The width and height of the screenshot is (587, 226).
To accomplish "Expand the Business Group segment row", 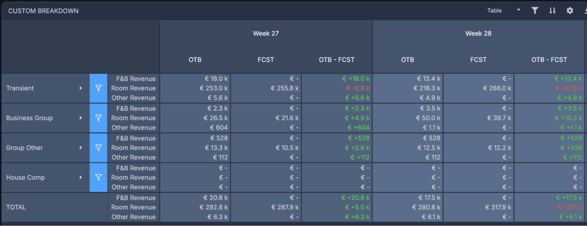I will pyautogui.click(x=81, y=118).
